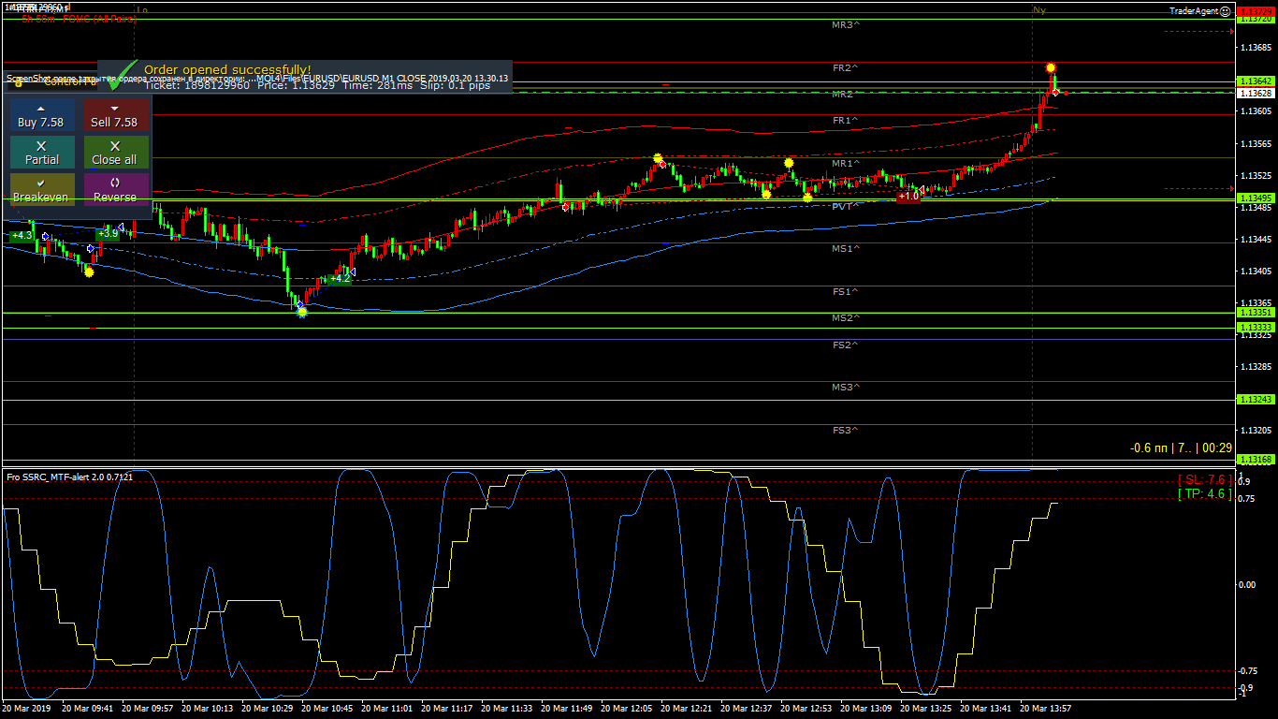This screenshot has width=1278, height=719.
Task: Click the Fro SSRC_MTF-alert indicator title
Action: [70, 477]
